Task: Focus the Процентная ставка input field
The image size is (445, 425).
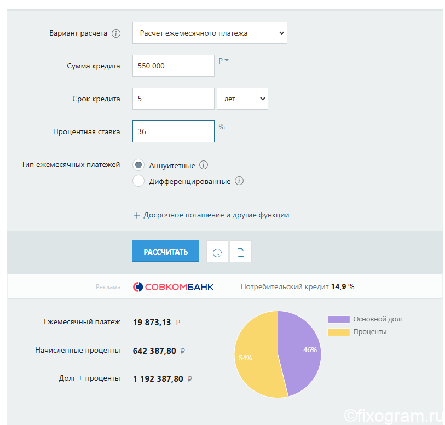Action: point(174,131)
